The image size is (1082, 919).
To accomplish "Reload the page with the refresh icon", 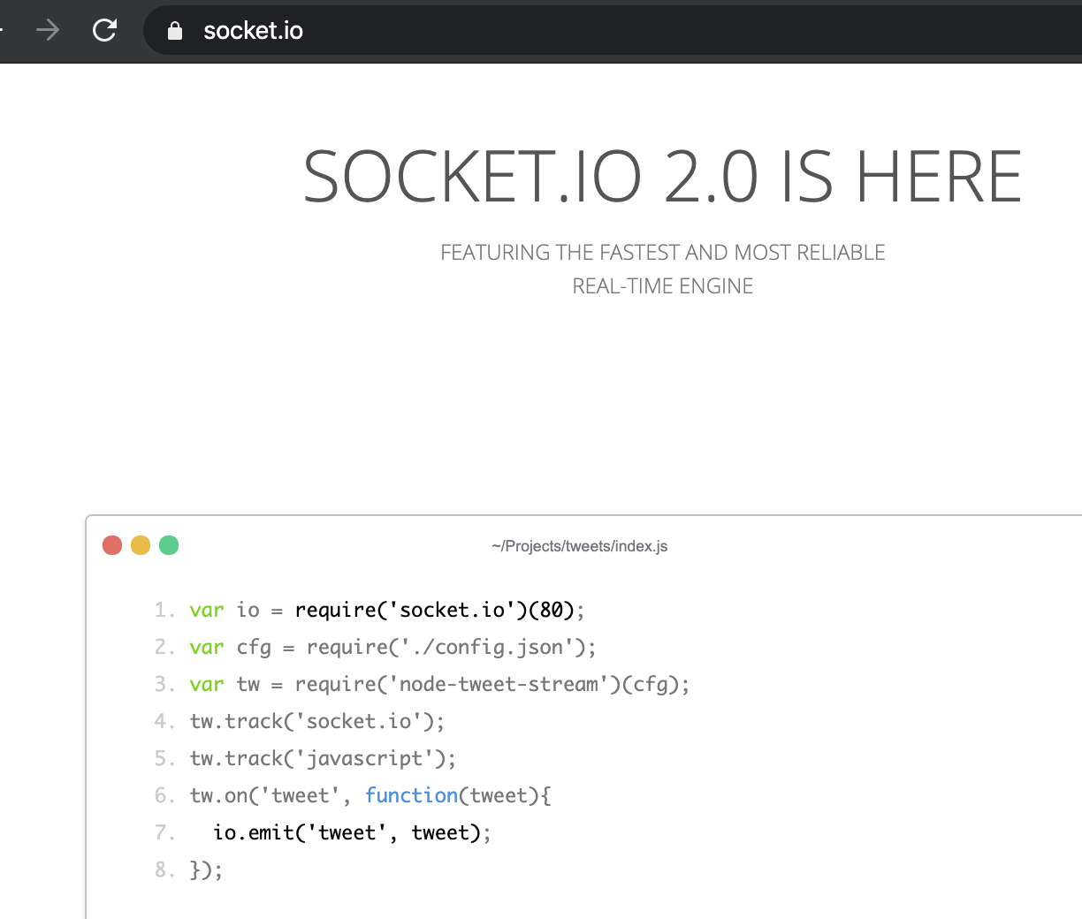I will click(104, 30).
